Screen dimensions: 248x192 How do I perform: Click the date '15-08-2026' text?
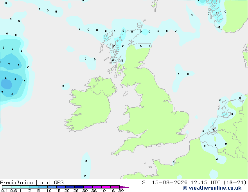(170, 183)
